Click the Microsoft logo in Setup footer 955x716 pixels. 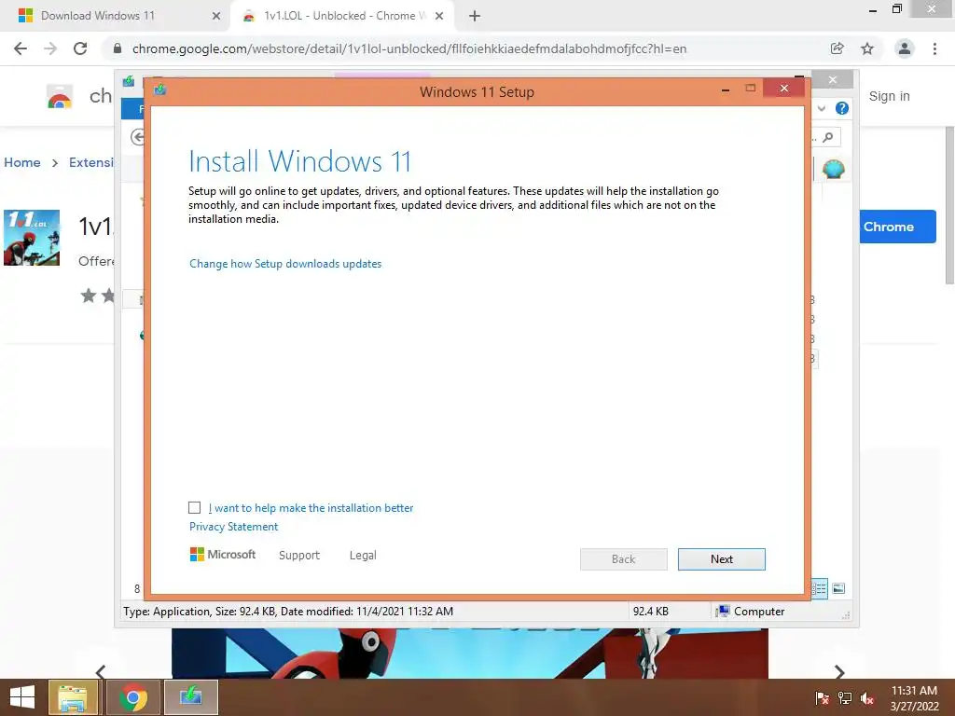coord(223,555)
